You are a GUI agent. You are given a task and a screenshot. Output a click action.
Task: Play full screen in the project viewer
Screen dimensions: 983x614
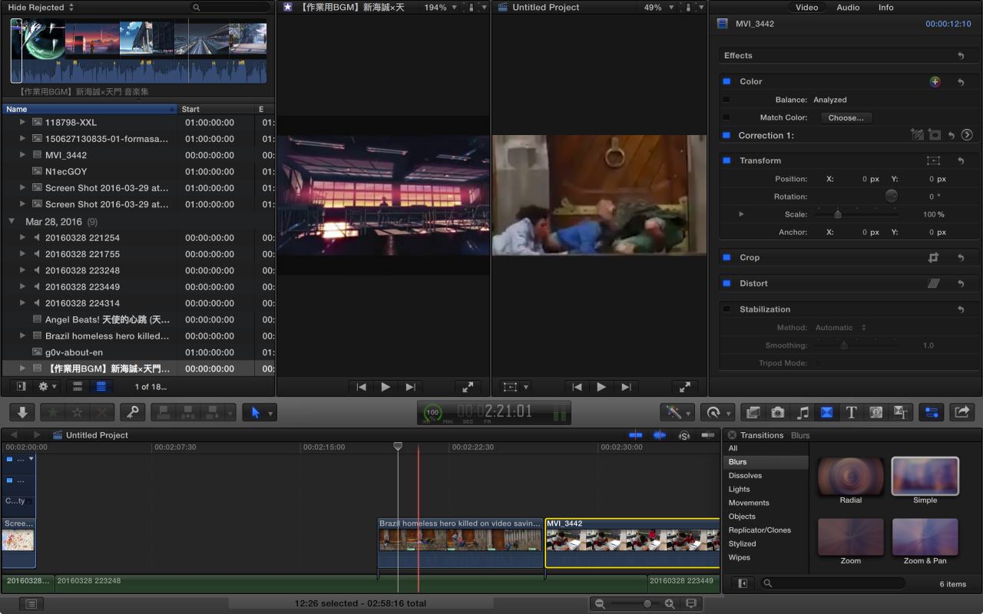[x=685, y=387]
